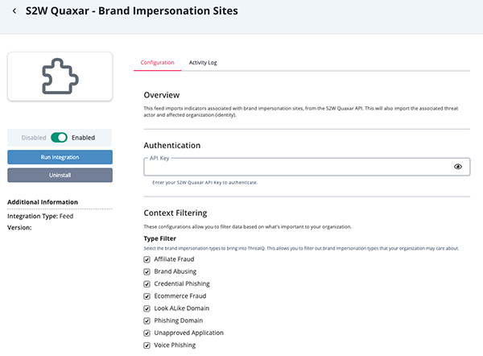The width and height of the screenshot is (483, 356).
Task: Click the 'Disabled' label next to switch
Action: 34,138
